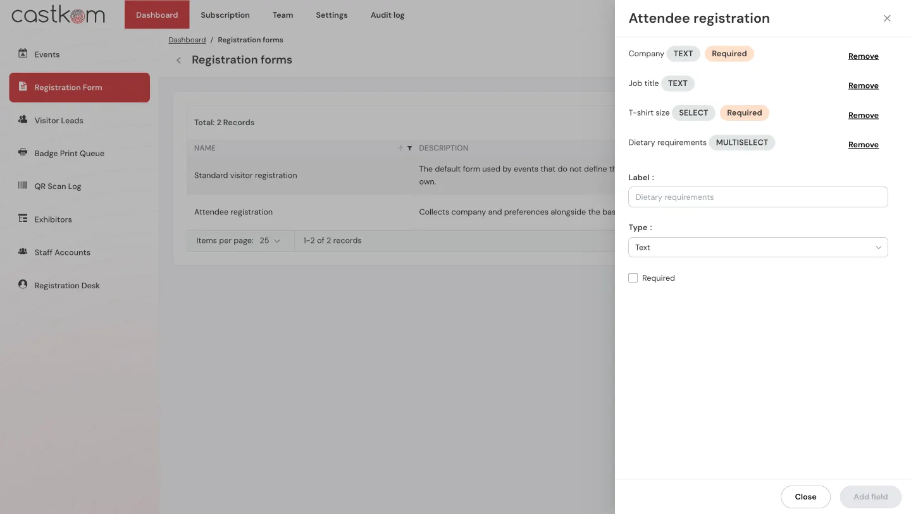Select Exhibitors in the sidebar
Image resolution: width=911 pixels, height=514 pixels.
coord(79,219)
